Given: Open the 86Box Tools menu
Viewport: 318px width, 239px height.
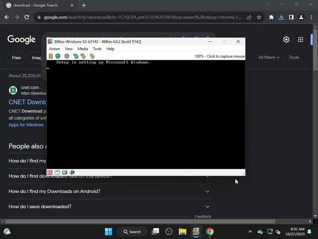Looking at the screenshot, I should [97, 49].
